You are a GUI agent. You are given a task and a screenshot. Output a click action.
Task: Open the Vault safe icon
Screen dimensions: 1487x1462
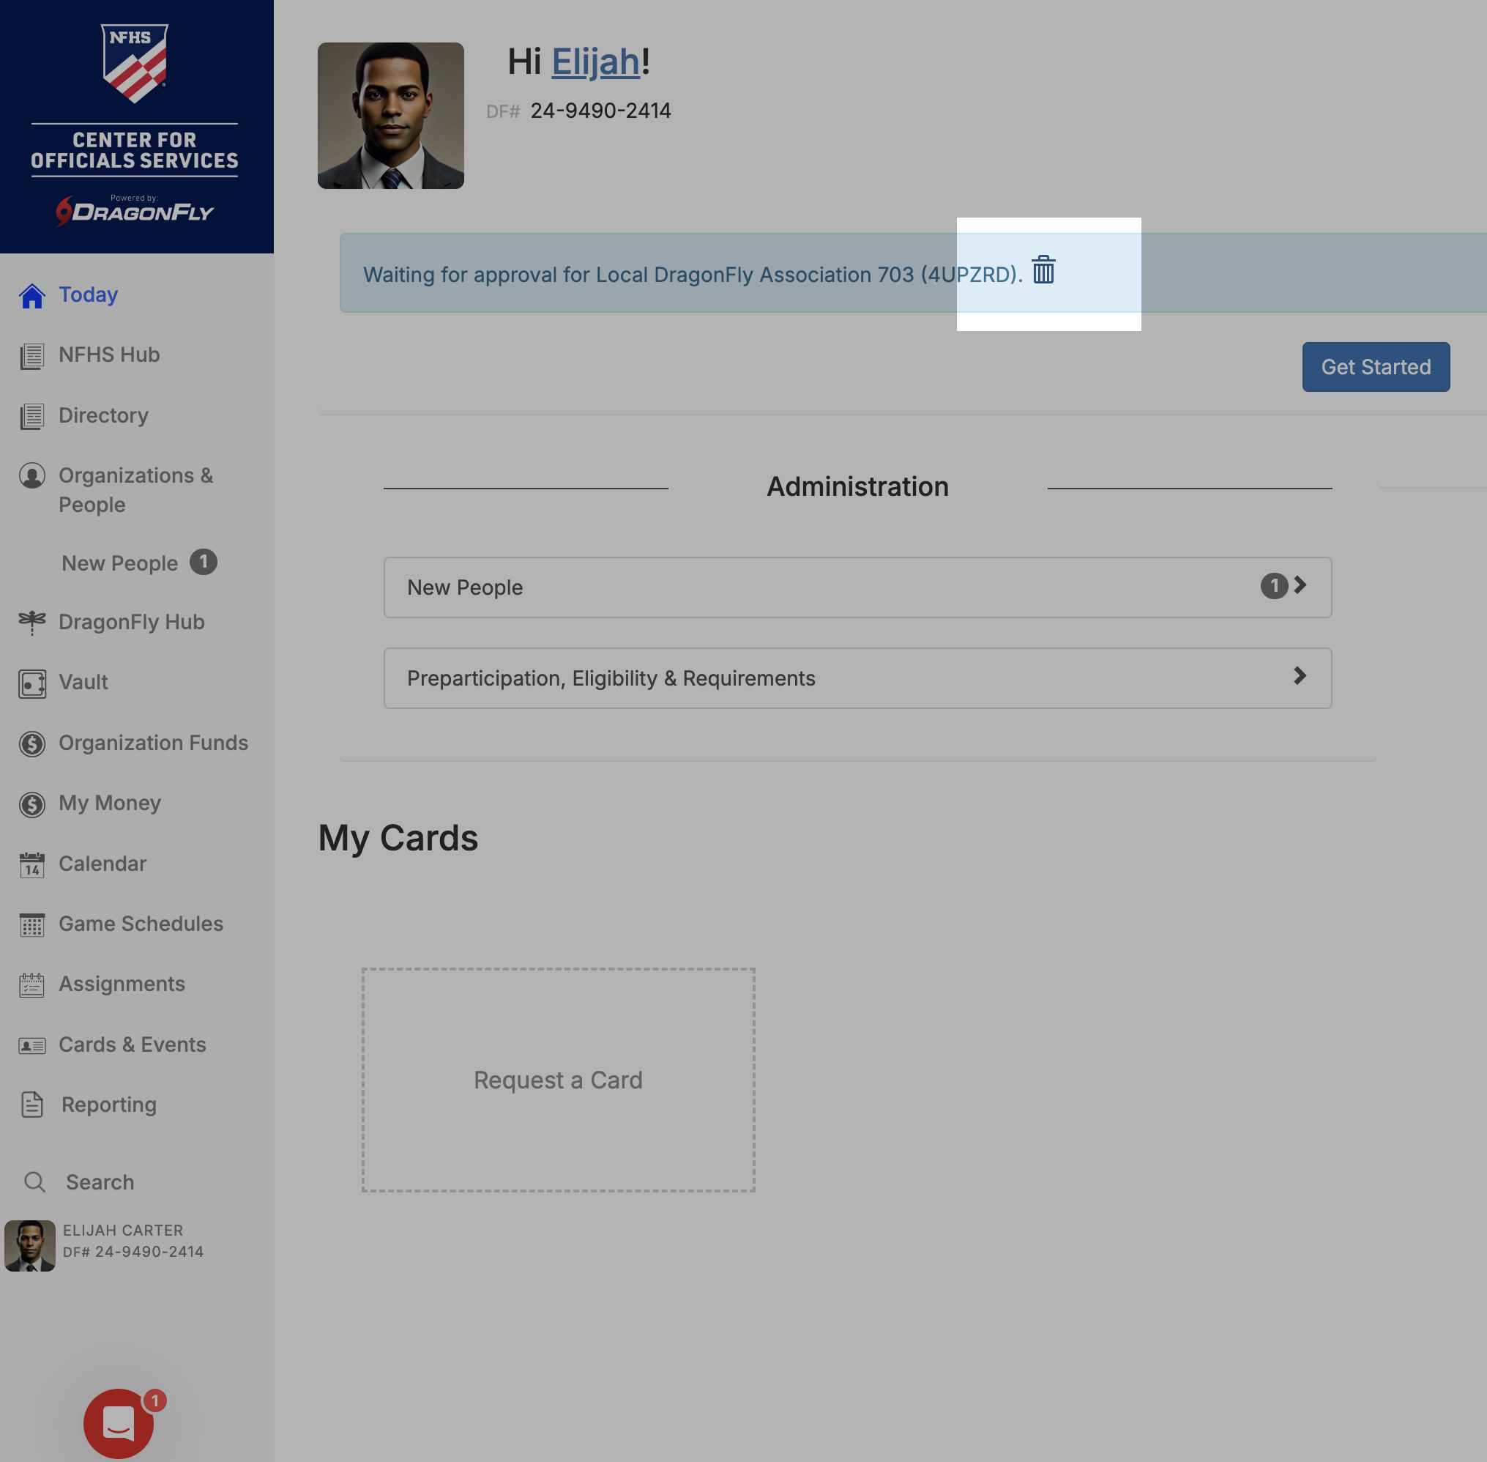(32, 683)
